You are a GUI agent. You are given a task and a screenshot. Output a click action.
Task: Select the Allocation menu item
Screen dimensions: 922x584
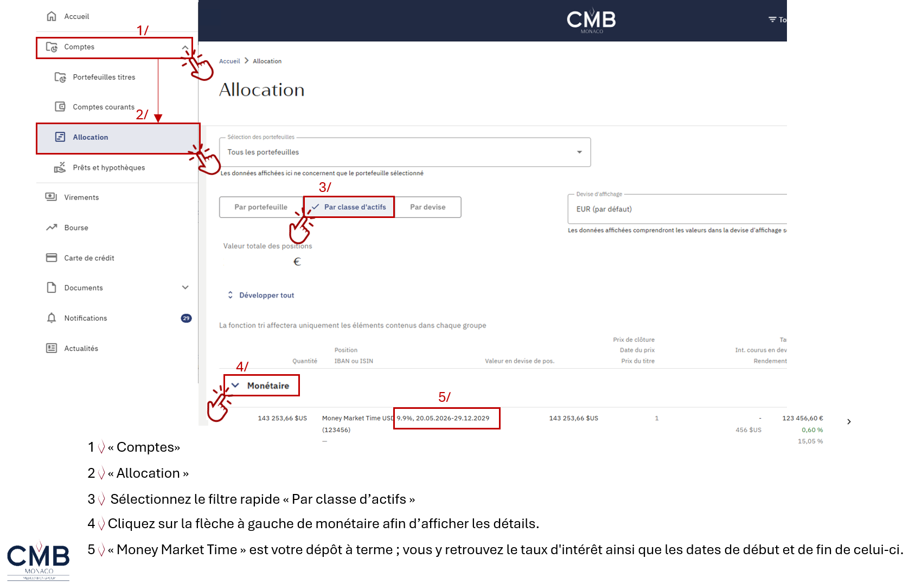tap(118, 138)
